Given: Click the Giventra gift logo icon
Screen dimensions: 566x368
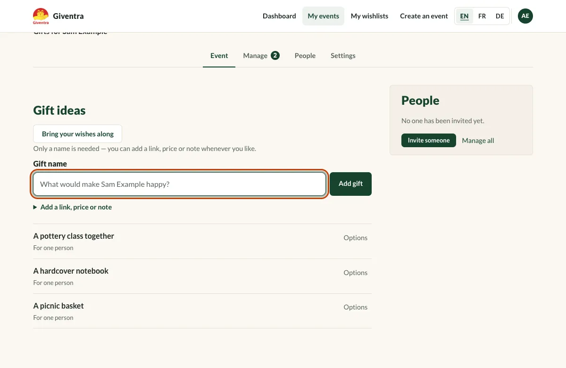Looking at the screenshot, I should click(41, 16).
